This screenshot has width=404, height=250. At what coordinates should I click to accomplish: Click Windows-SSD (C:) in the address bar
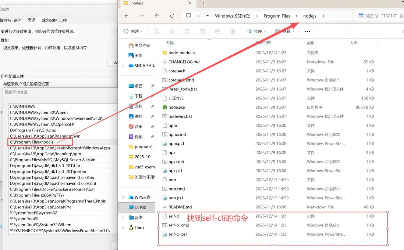coord(233,16)
